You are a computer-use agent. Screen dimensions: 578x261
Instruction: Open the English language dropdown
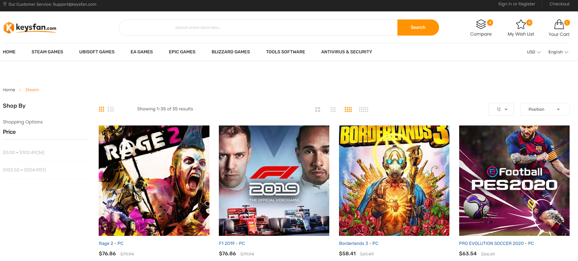click(x=558, y=52)
